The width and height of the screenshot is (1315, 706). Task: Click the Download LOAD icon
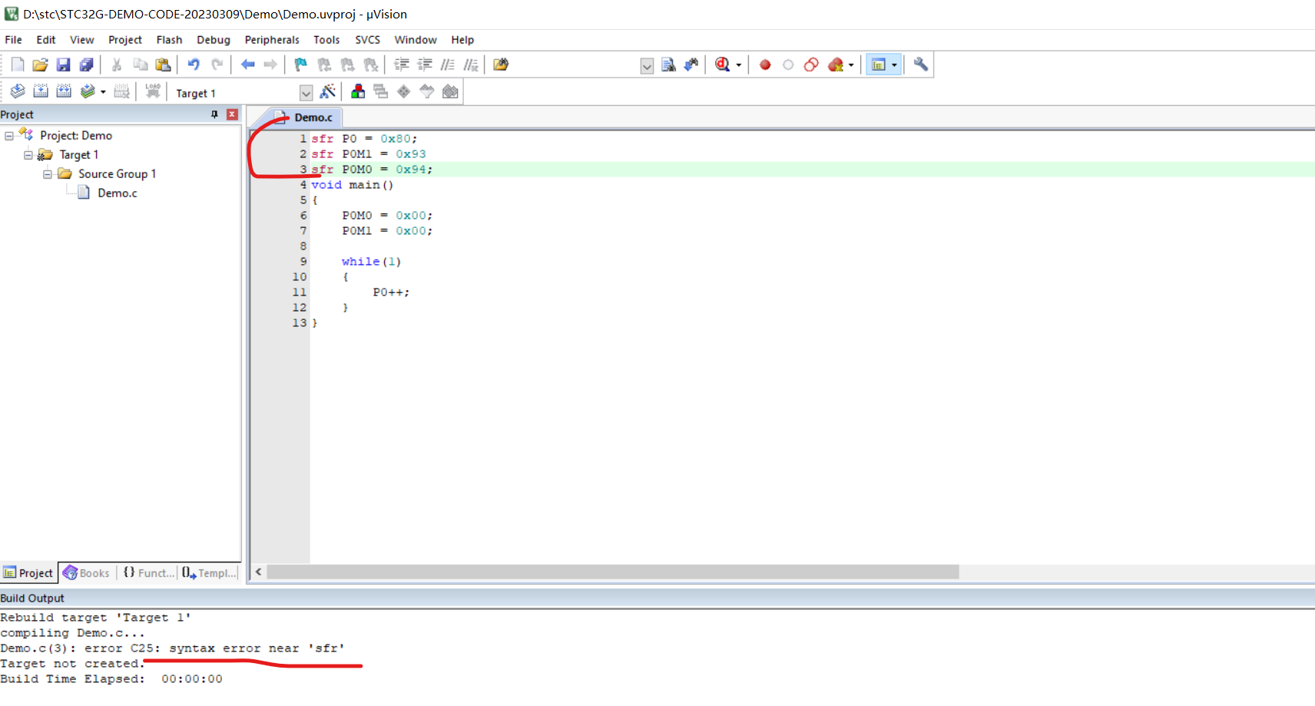[x=153, y=92]
